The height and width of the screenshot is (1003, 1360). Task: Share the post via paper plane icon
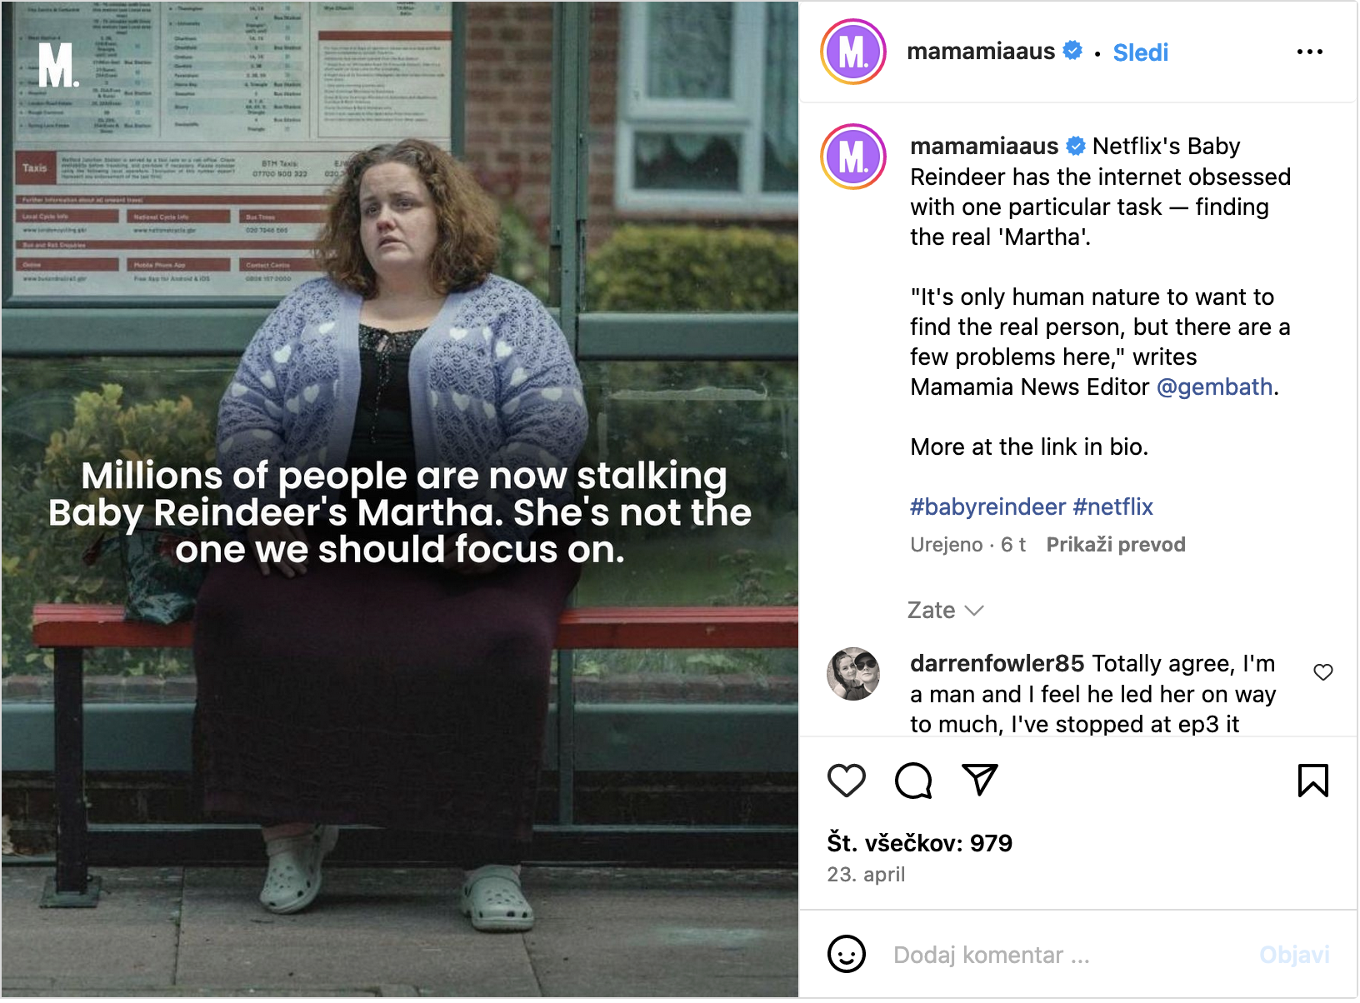[x=979, y=780]
